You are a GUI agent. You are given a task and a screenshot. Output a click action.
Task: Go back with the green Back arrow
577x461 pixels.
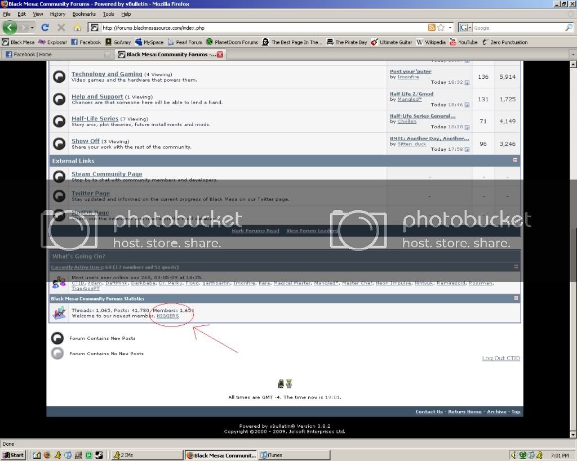point(10,28)
